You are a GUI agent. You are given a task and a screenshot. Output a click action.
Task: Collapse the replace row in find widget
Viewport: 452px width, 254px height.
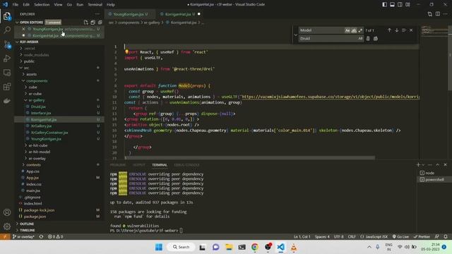[x=295, y=35]
